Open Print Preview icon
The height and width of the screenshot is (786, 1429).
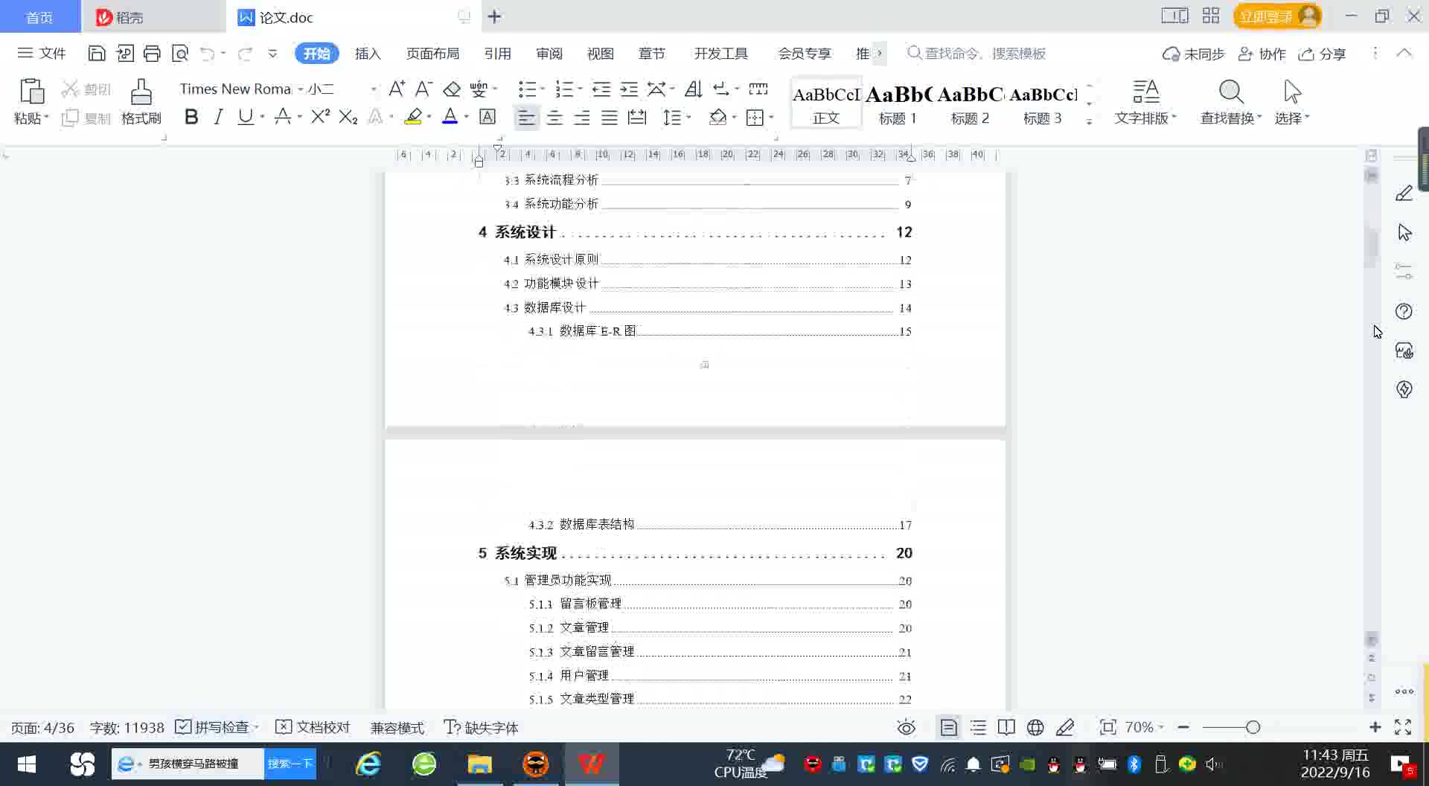pos(180,53)
